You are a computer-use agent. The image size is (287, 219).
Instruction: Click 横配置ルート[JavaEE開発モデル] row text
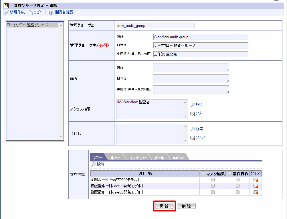[116, 186]
